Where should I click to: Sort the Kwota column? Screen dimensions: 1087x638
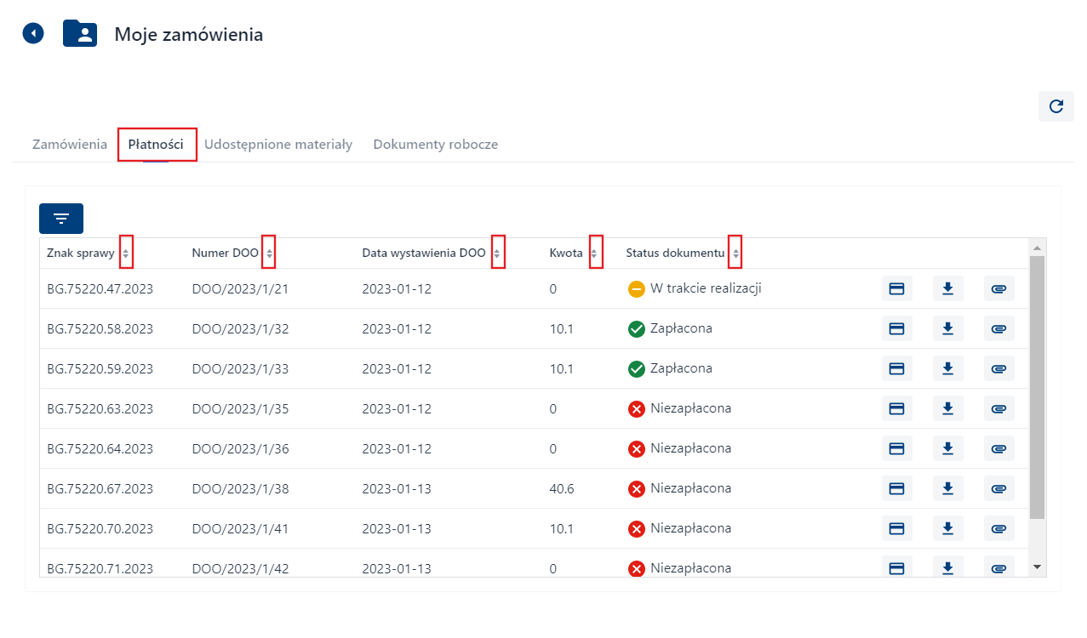[x=596, y=252]
